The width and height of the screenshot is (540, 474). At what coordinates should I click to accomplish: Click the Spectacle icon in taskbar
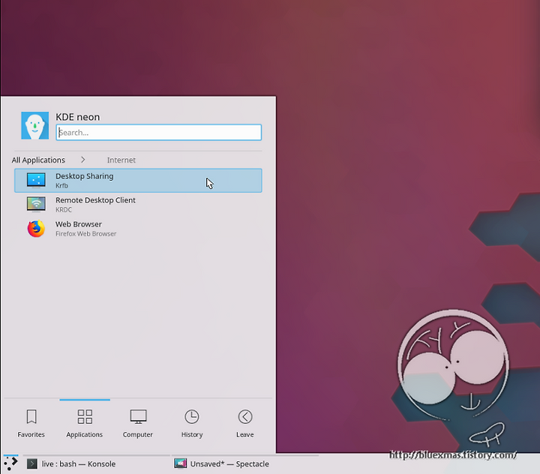point(181,463)
